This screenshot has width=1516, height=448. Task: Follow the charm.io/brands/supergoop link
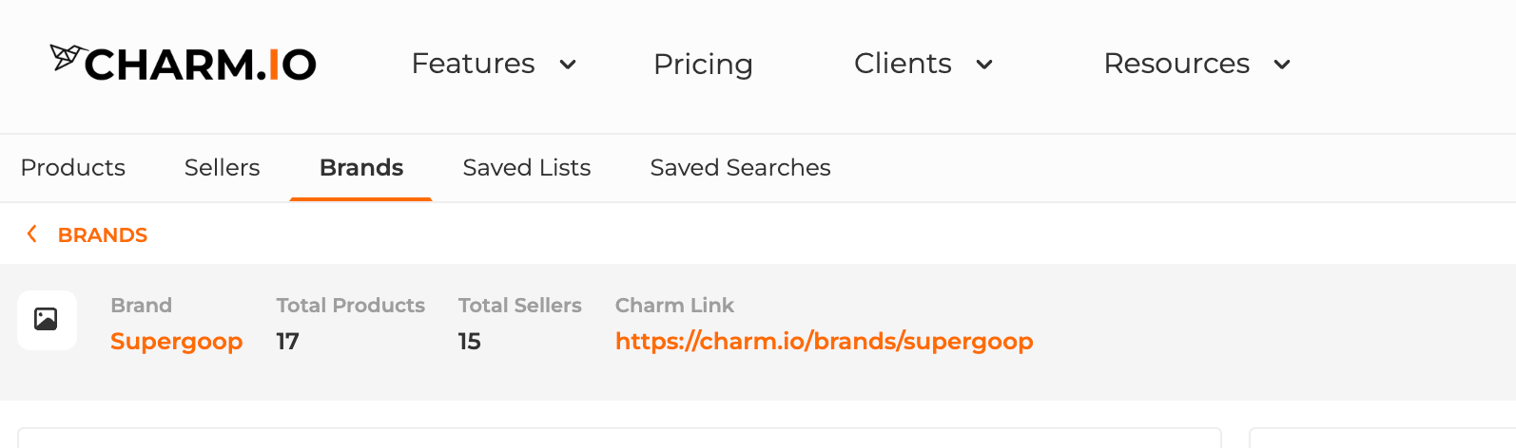[825, 342]
